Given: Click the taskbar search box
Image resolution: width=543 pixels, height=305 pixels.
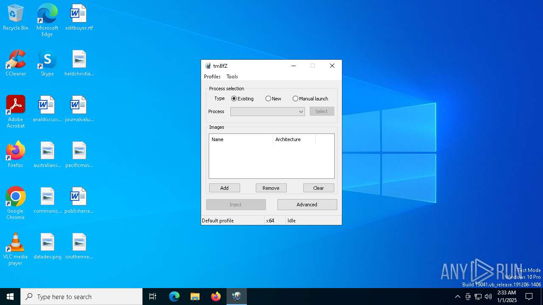Looking at the screenshot, I should [81, 297].
